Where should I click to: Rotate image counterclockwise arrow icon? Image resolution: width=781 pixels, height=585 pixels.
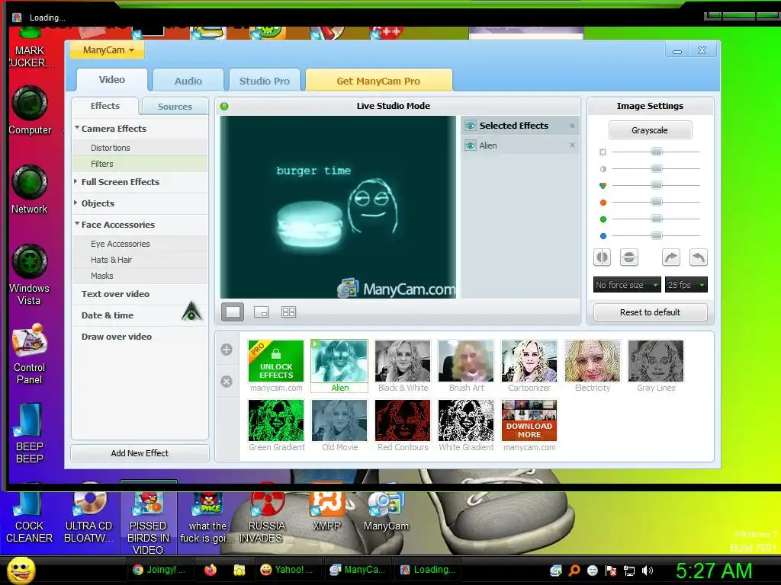tap(699, 257)
